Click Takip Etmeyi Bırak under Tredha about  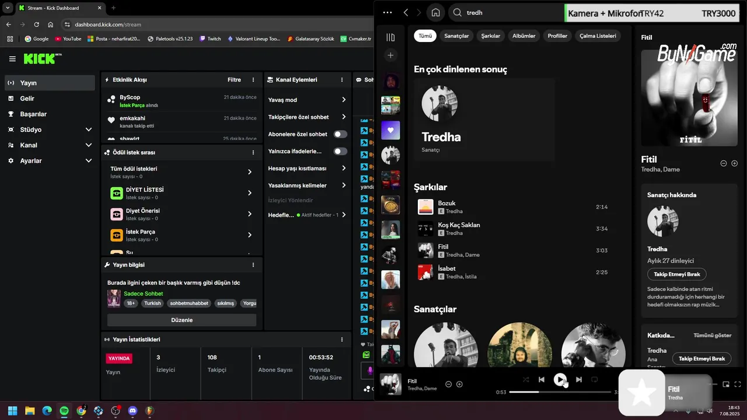coord(677,274)
